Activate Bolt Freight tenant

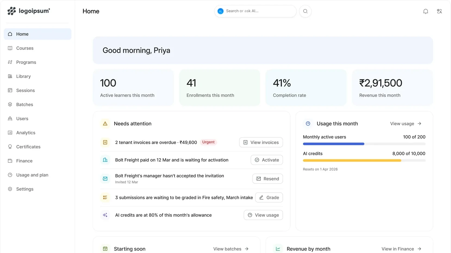[x=267, y=160]
